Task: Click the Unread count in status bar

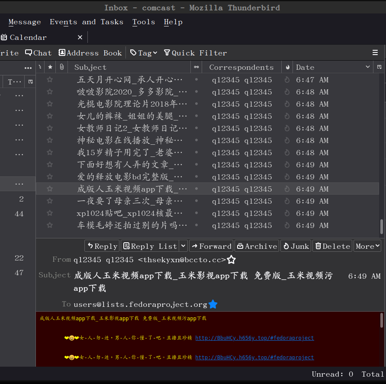Action: coord(332,374)
